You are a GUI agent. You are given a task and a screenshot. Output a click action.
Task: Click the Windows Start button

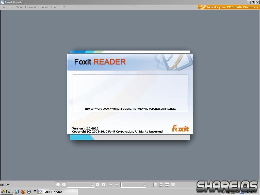pyautogui.click(x=7, y=192)
